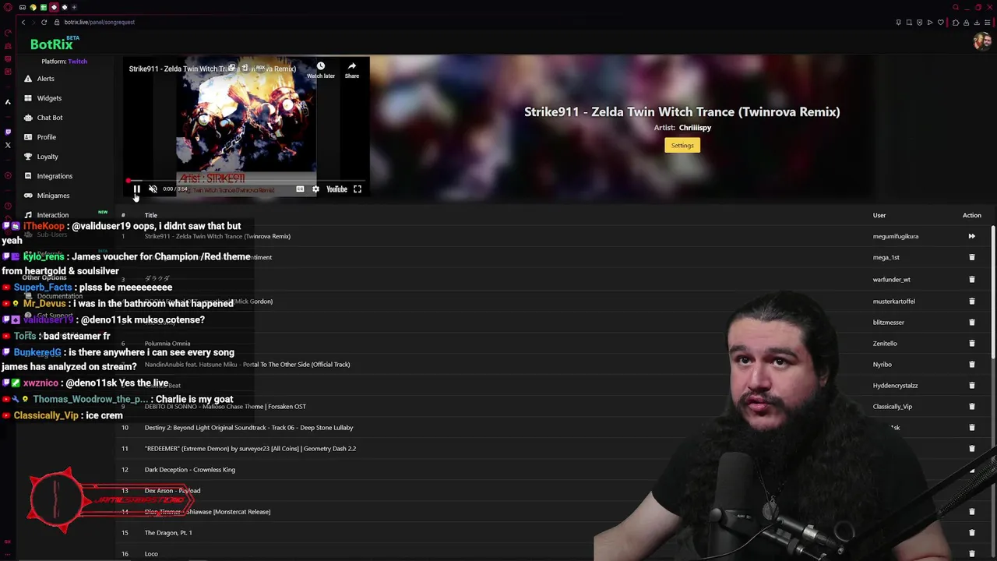Click the artist name Chriiiispy
The height and width of the screenshot is (561, 997).
[695, 128]
